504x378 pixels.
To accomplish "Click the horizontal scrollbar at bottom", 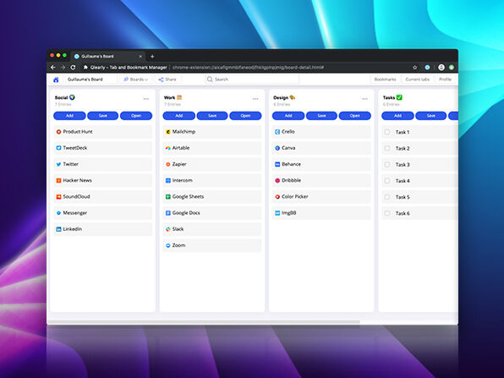I will click(204, 321).
